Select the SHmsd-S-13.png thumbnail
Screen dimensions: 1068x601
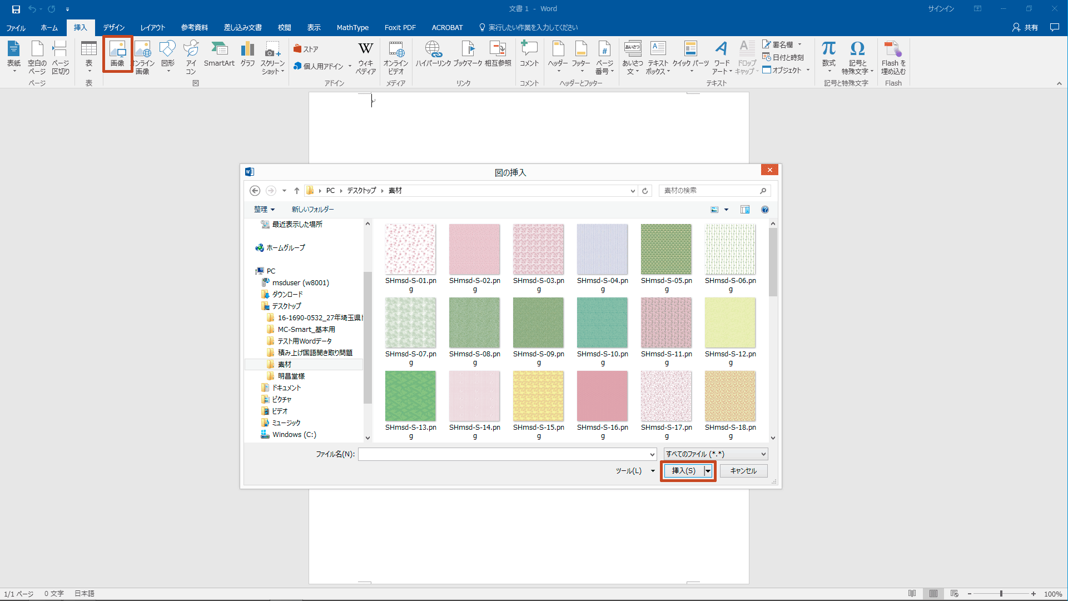tap(410, 396)
